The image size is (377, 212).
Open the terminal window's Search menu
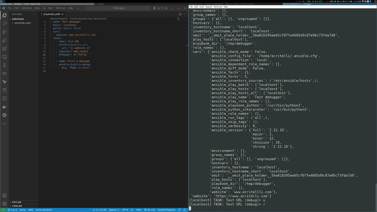coord(209,7)
